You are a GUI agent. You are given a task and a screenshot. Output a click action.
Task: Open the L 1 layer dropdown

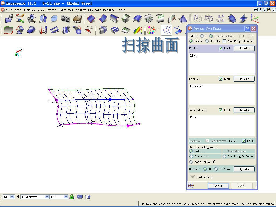click(66, 197)
